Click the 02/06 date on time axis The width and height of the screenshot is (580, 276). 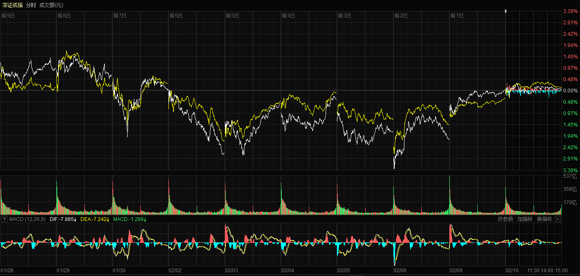click(400, 271)
